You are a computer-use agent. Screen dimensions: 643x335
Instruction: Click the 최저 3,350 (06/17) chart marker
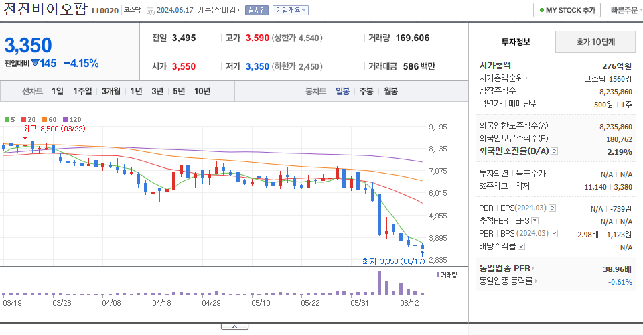(x=393, y=261)
